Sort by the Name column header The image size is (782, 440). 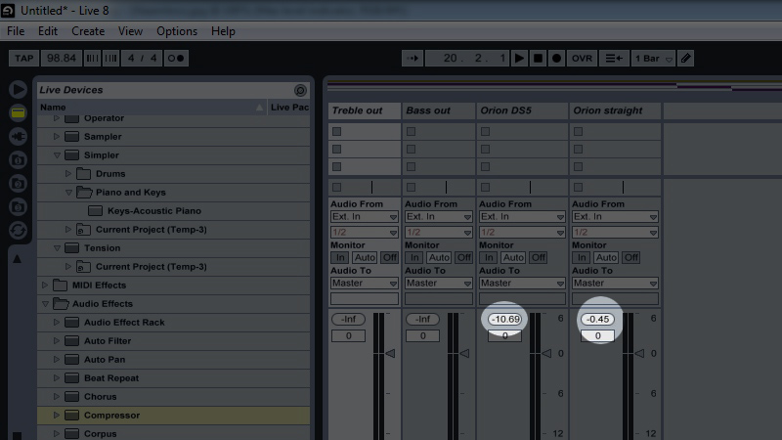152,108
